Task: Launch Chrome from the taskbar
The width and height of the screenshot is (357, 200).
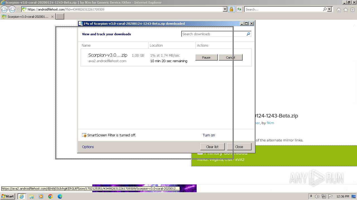Action: point(50,196)
